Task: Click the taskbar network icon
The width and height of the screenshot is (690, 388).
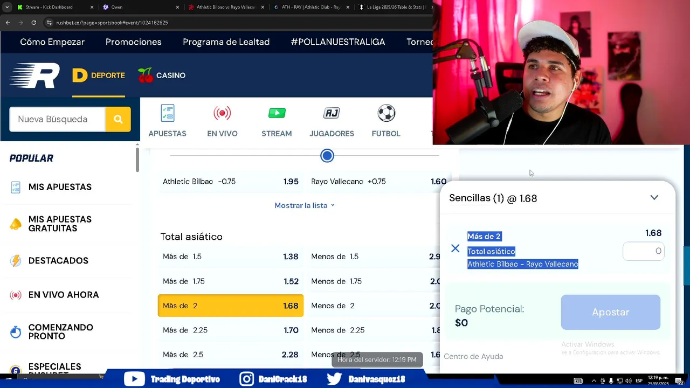Action: point(619,381)
